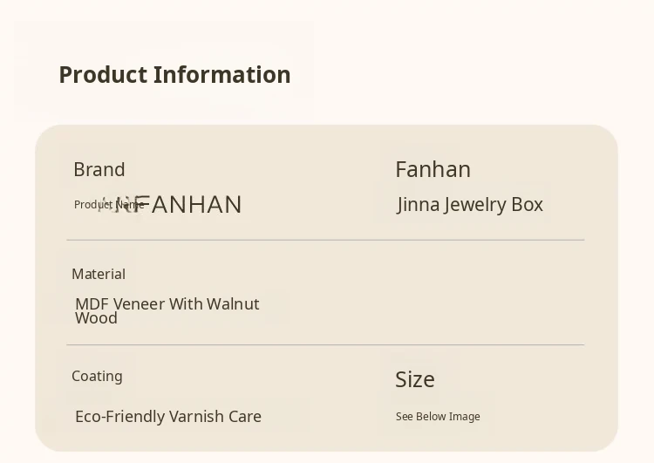Select the 'Brand' field label
The width and height of the screenshot is (654, 463).
pyautogui.click(x=99, y=169)
